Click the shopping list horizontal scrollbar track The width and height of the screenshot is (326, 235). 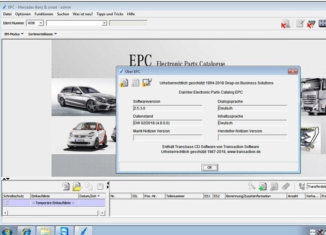pyautogui.click(x=53, y=213)
